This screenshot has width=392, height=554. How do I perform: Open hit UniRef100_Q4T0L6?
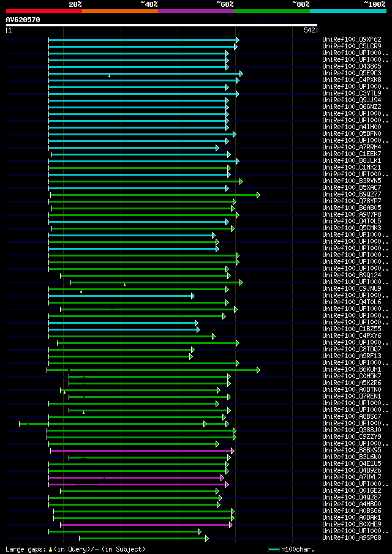point(352,302)
